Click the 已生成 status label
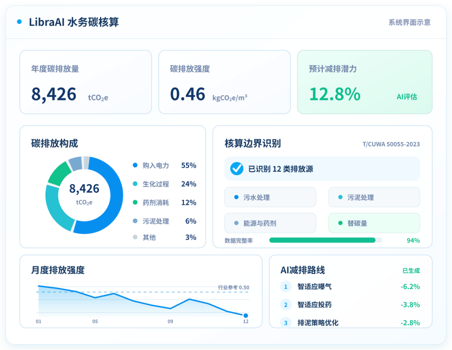Viewport: 452px width, 350px height. 411,271
